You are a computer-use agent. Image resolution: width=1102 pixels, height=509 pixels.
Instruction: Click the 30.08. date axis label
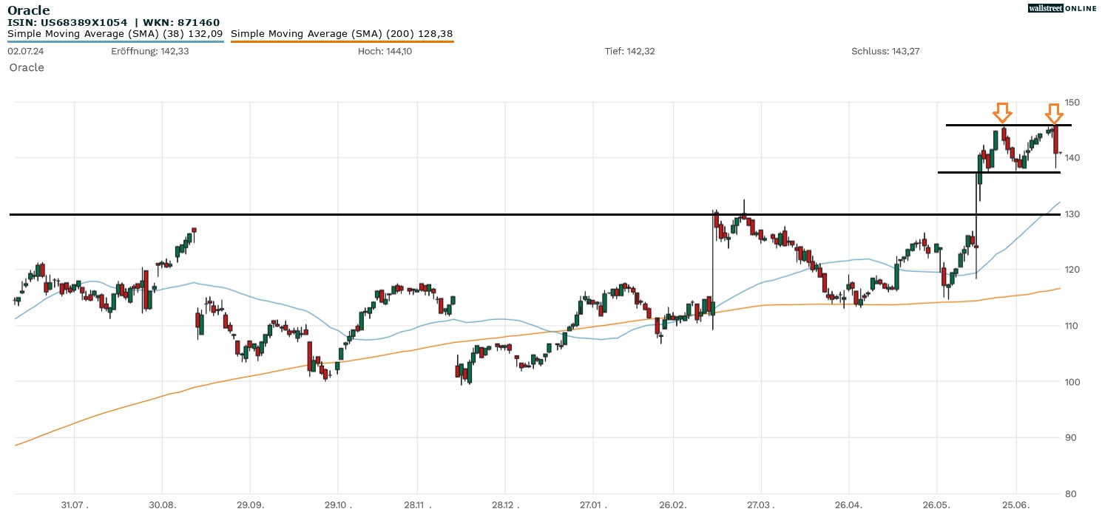pyautogui.click(x=162, y=505)
